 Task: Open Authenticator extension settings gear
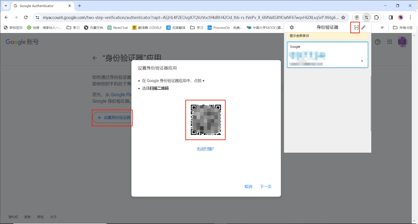click(292, 27)
